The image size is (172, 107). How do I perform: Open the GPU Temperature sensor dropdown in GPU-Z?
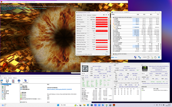[88, 22]
